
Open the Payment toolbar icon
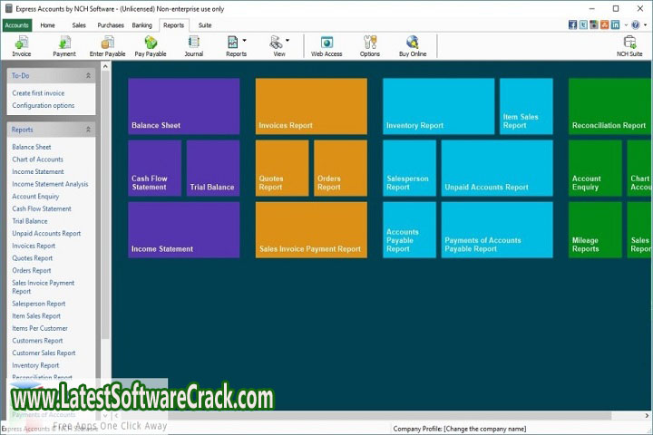pos(64,43)
